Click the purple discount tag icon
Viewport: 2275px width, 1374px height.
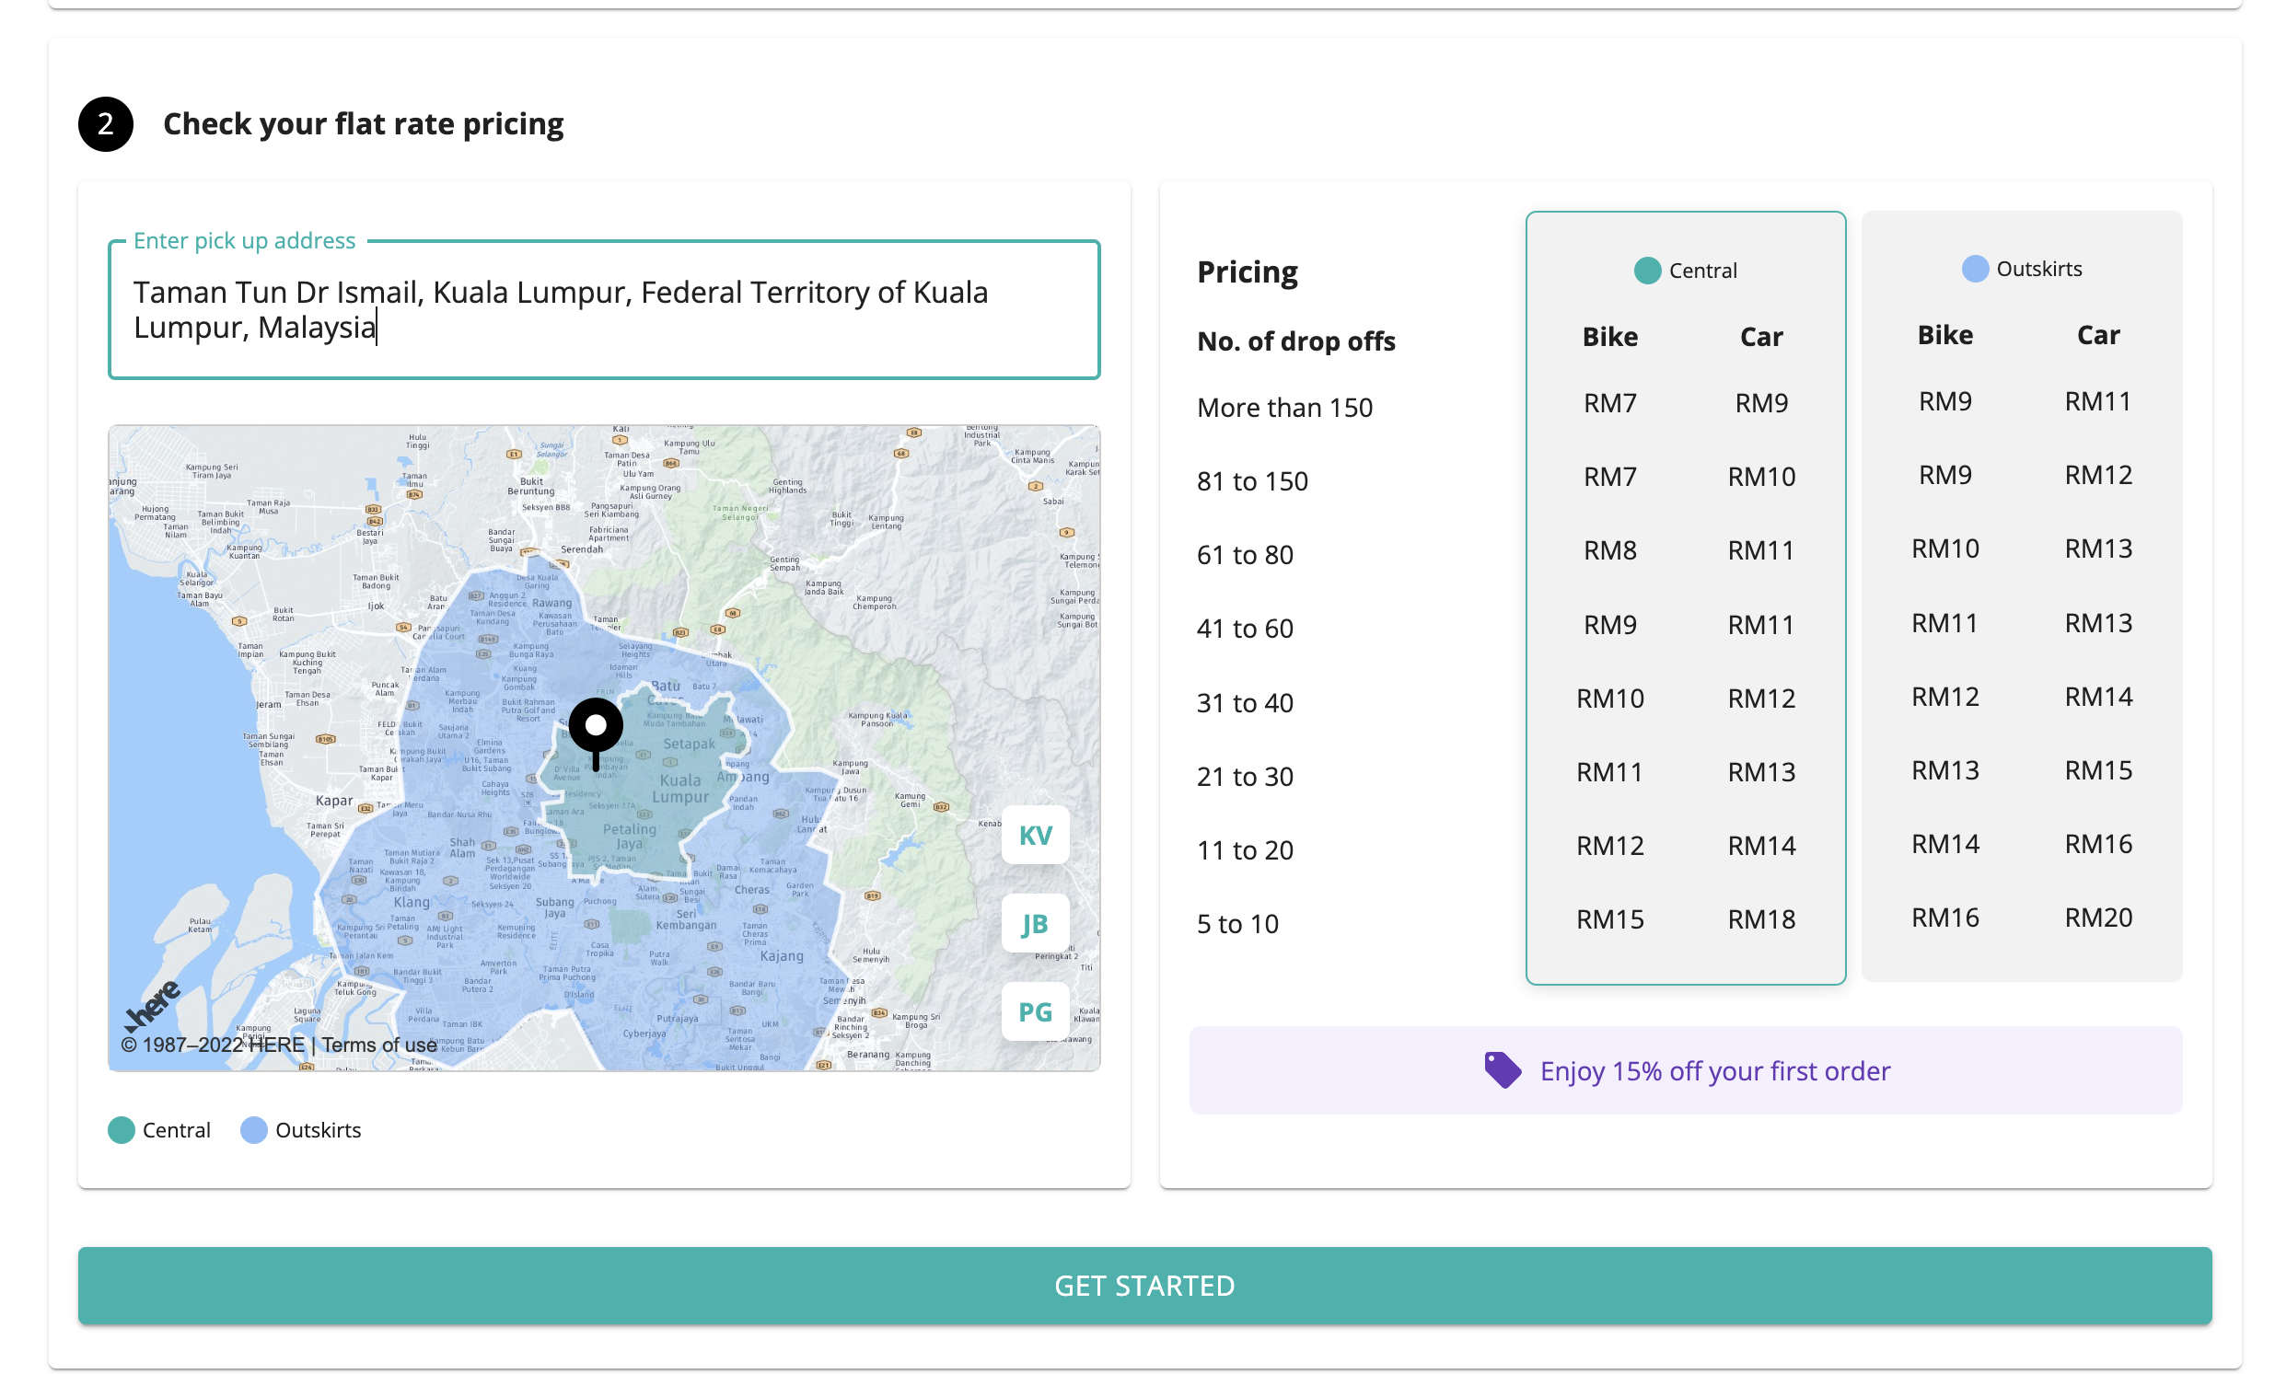[1503, 1069]
